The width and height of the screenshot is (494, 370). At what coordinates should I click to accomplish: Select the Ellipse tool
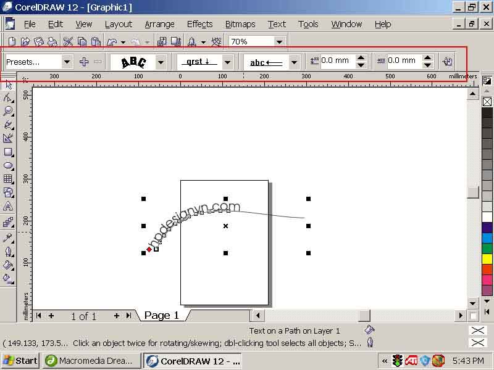point(9,165)
